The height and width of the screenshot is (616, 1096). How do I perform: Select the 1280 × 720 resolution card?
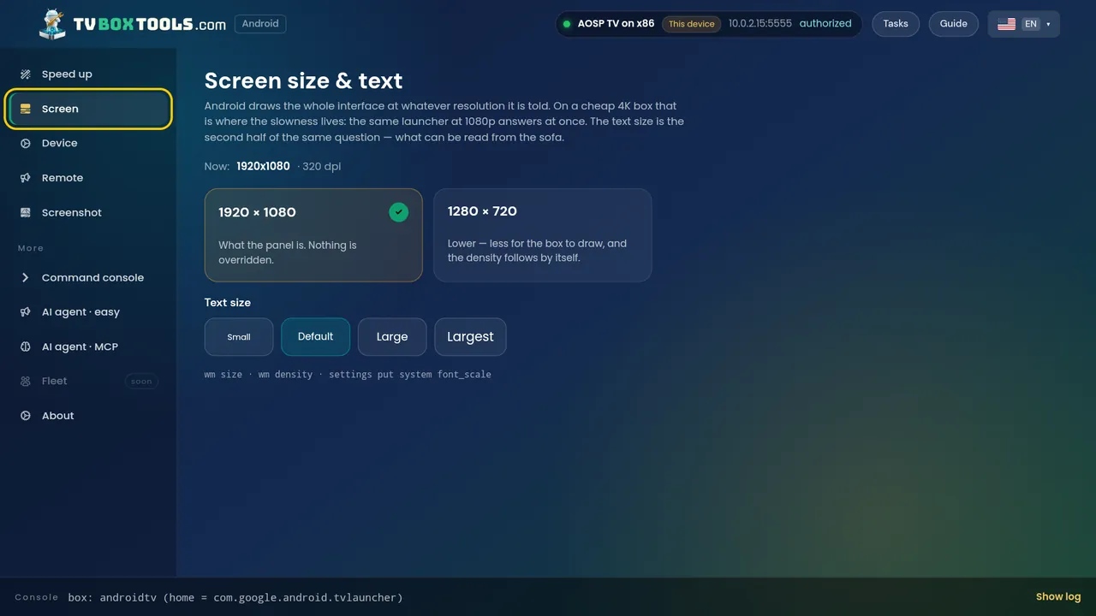coord(543,235)
